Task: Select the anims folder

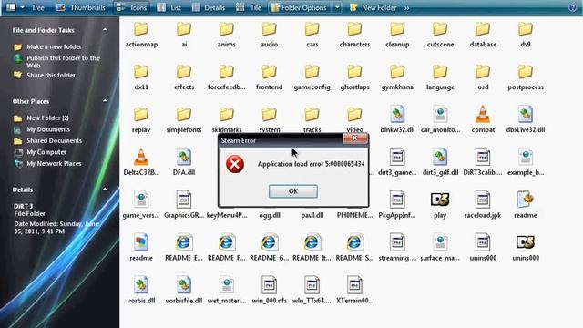Action: 227,35
